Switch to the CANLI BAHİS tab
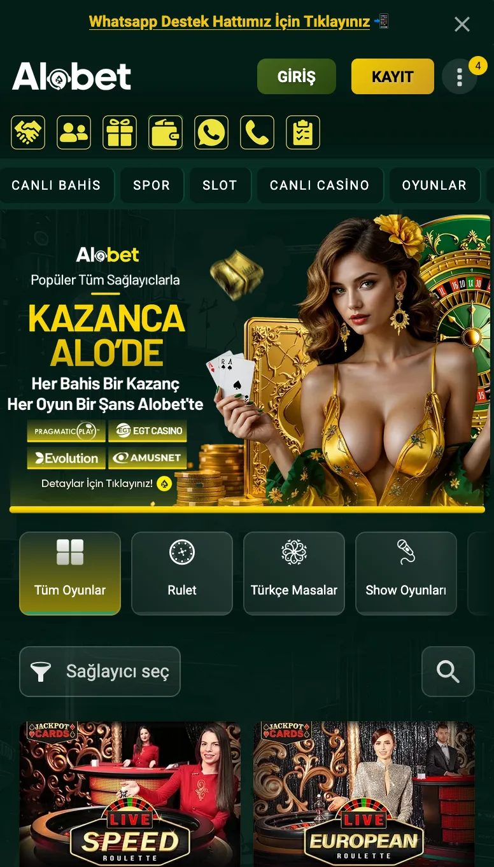The width and height of the screenshot is (494, 867). 56,185
